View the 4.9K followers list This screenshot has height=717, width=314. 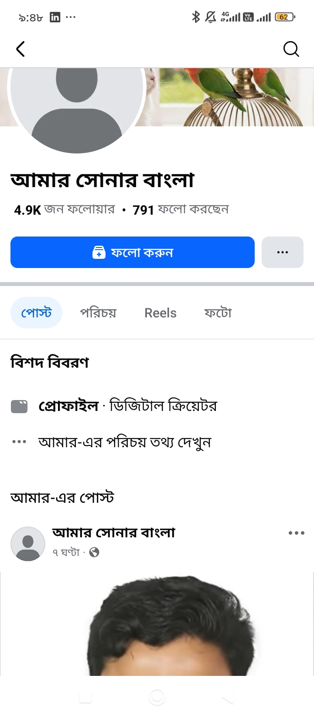tap(65, 210)
